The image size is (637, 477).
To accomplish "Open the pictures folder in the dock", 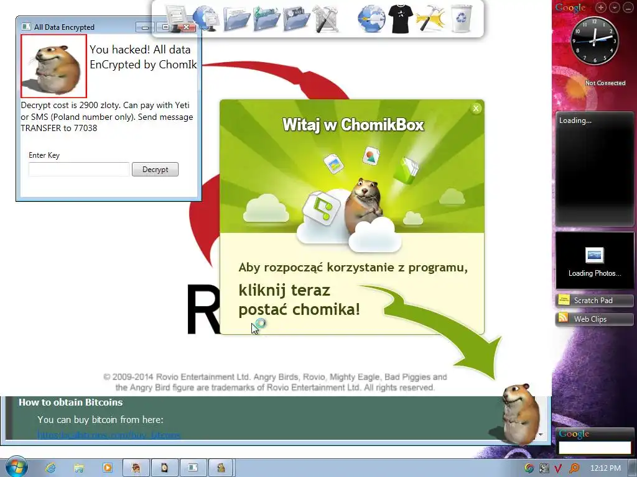I will tap(296, 18).
